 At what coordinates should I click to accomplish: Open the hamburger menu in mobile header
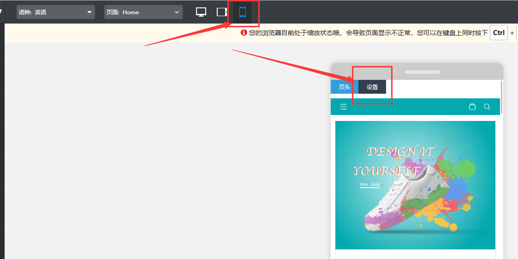(x=343, y=107)
